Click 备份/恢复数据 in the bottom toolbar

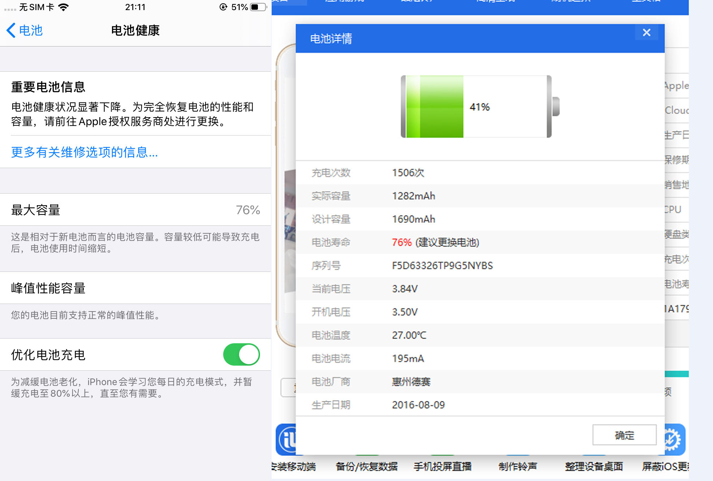367,467
